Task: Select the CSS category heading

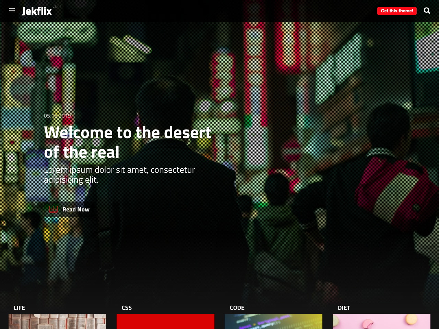Action: (x=127, y=308)
